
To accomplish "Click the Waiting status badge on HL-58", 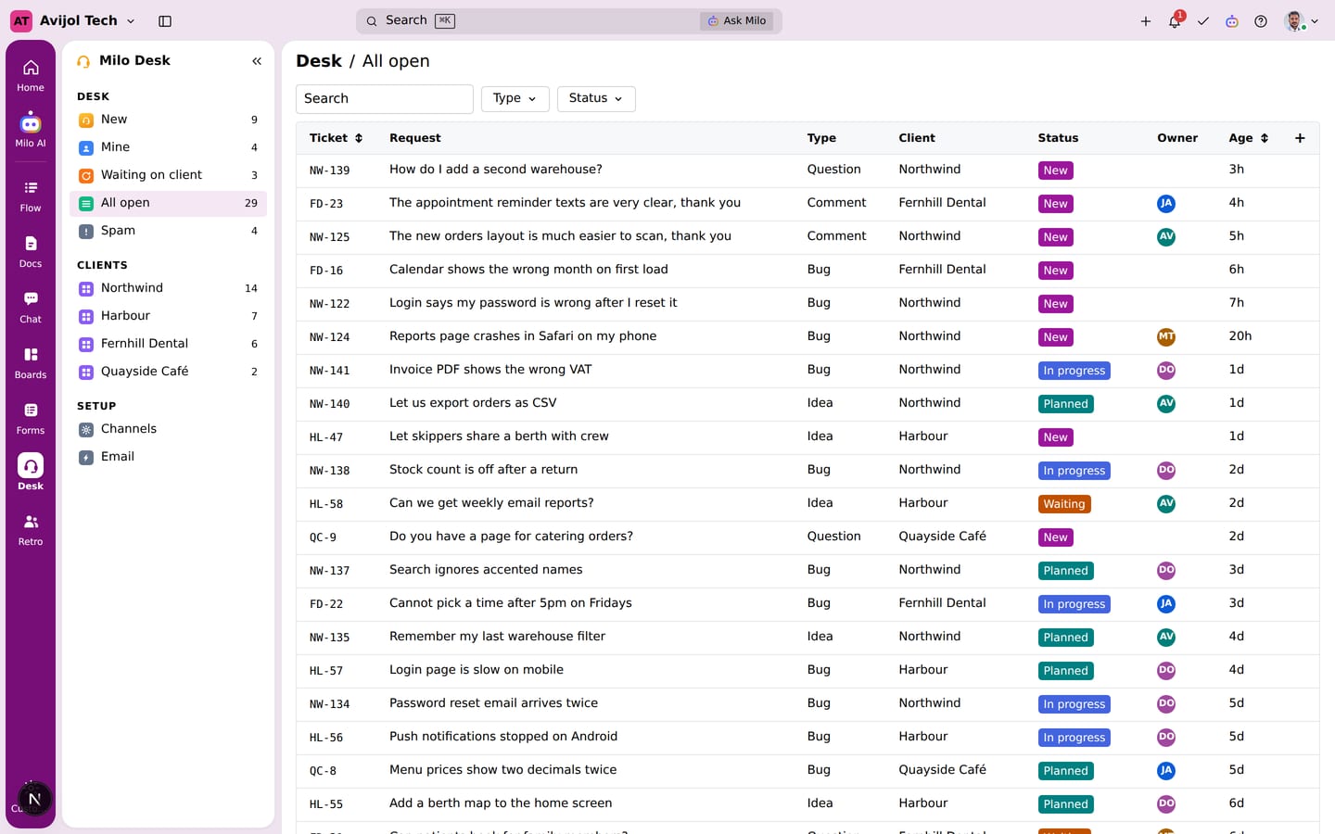I will [x=1064, y=504].
